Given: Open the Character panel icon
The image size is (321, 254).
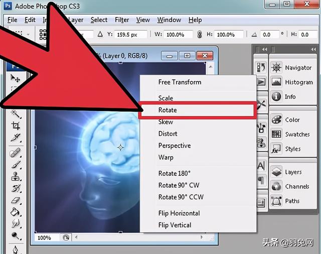Looking at the screenshot, I should [261, 166].
